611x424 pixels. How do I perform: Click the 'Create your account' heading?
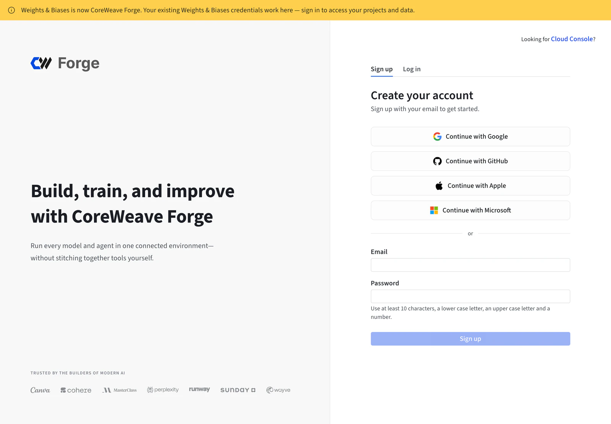(422, 95)
